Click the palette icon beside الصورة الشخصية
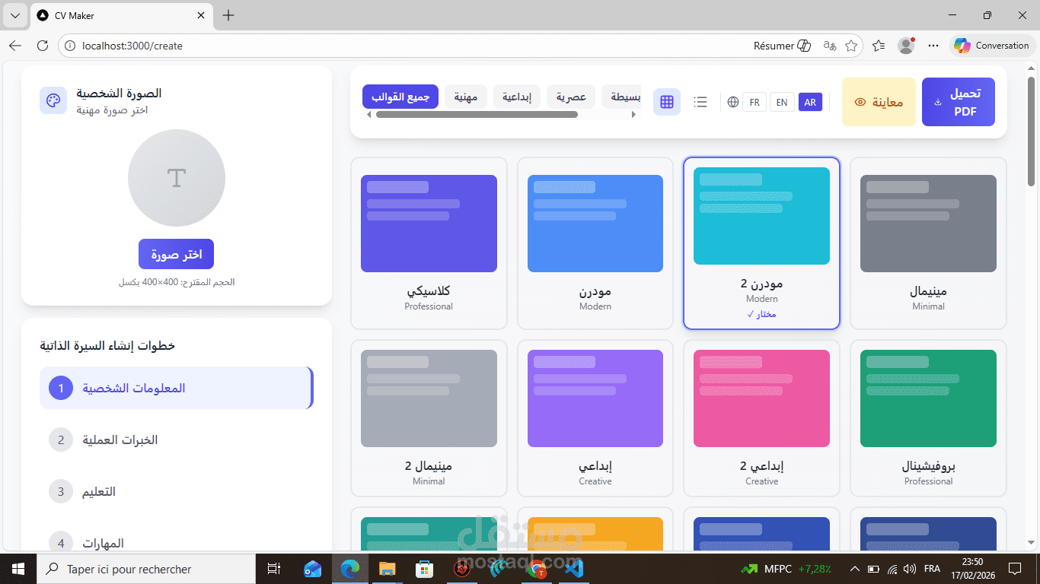The width and height of the screenshot is (1040, 584). 53,100
